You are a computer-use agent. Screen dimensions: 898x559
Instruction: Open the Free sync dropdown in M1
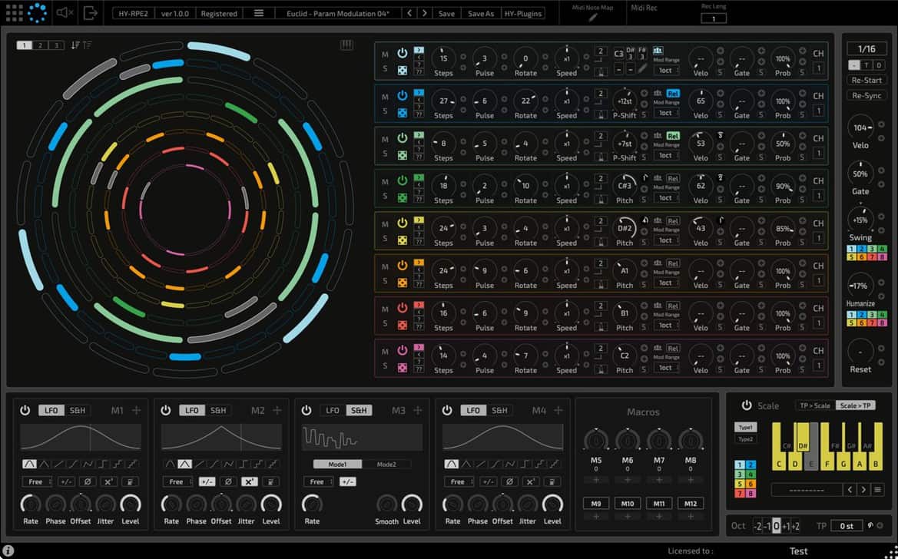tap(37, 481)
